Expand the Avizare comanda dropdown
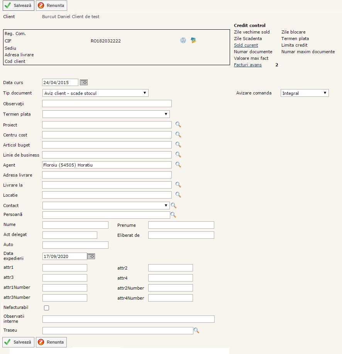The height and width of the screenshot is (354, 342). (x=304, y=93)
